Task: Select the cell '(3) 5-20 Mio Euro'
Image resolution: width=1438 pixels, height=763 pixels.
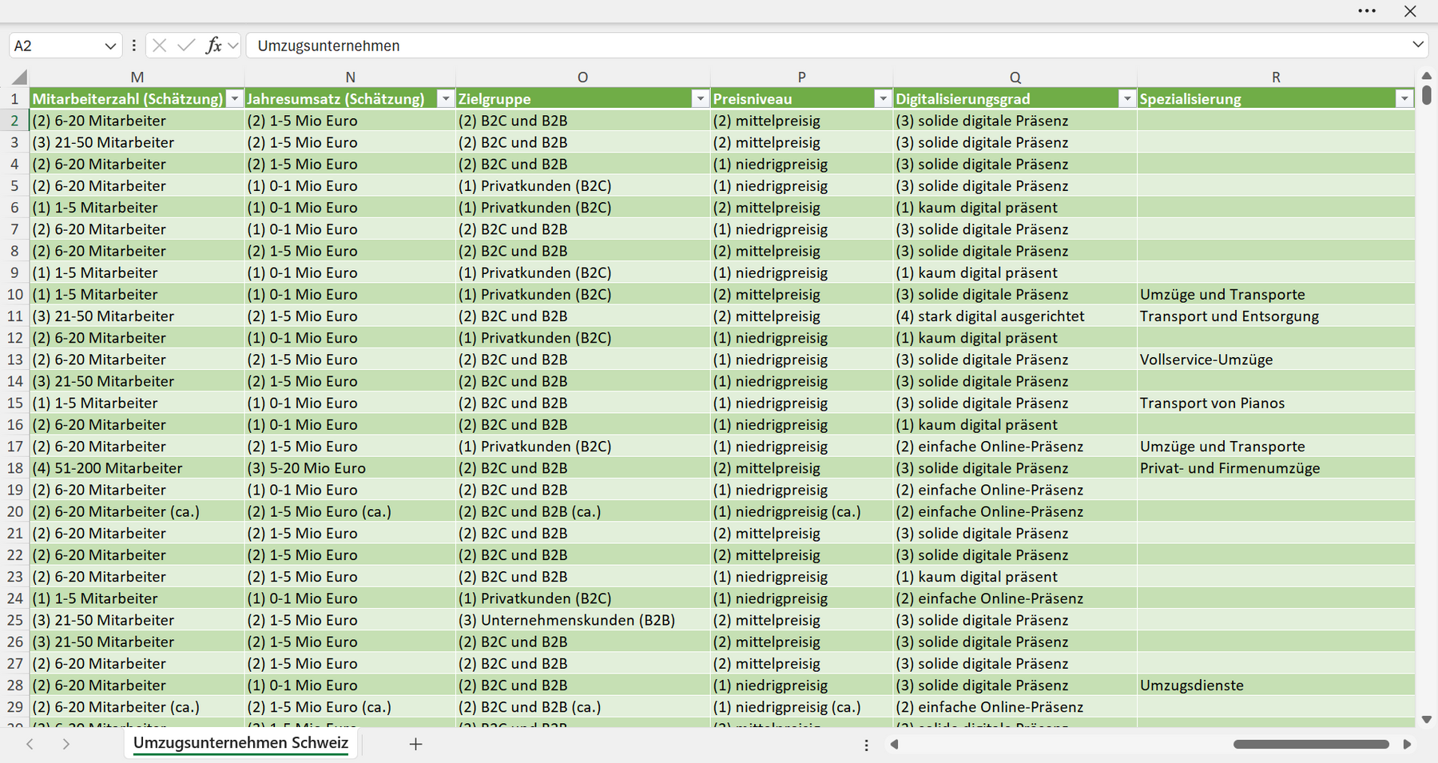Action: point(350,468)
